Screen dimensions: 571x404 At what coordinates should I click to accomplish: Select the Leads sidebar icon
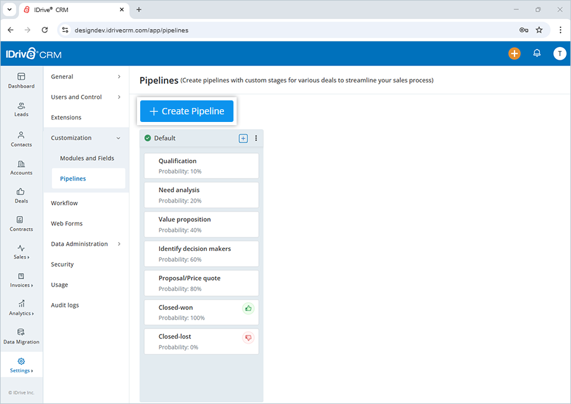[21, 109]
